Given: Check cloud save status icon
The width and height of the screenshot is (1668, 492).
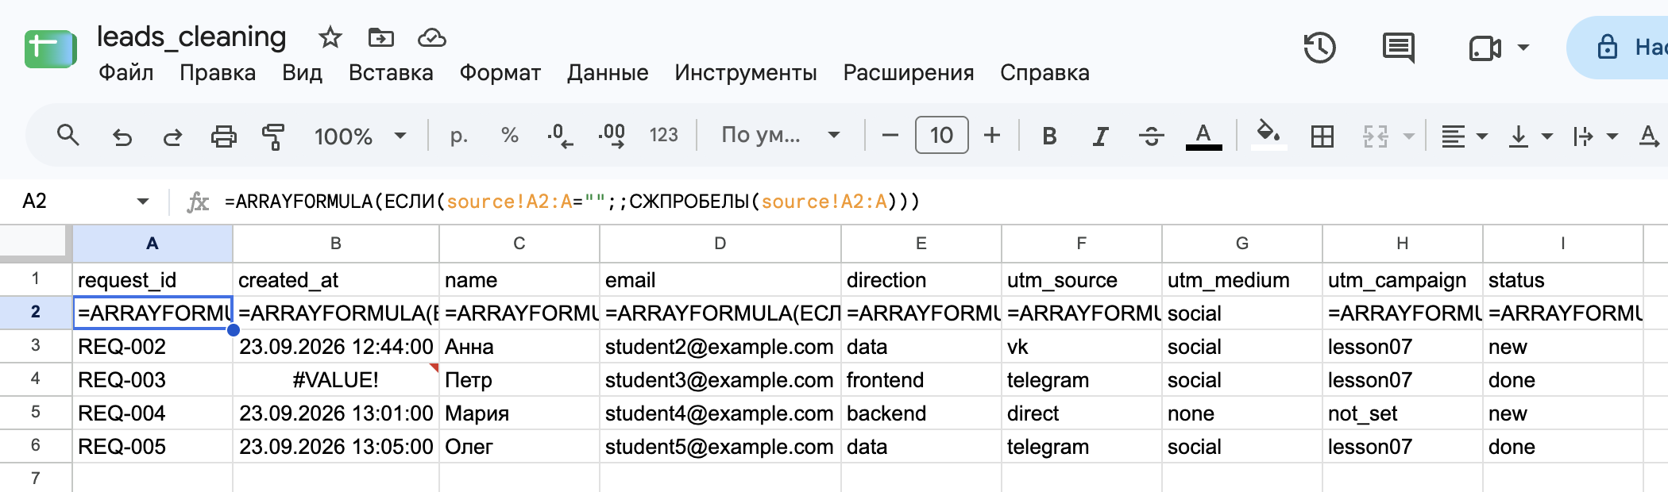Looking at the screenshot, I should 431,37.
